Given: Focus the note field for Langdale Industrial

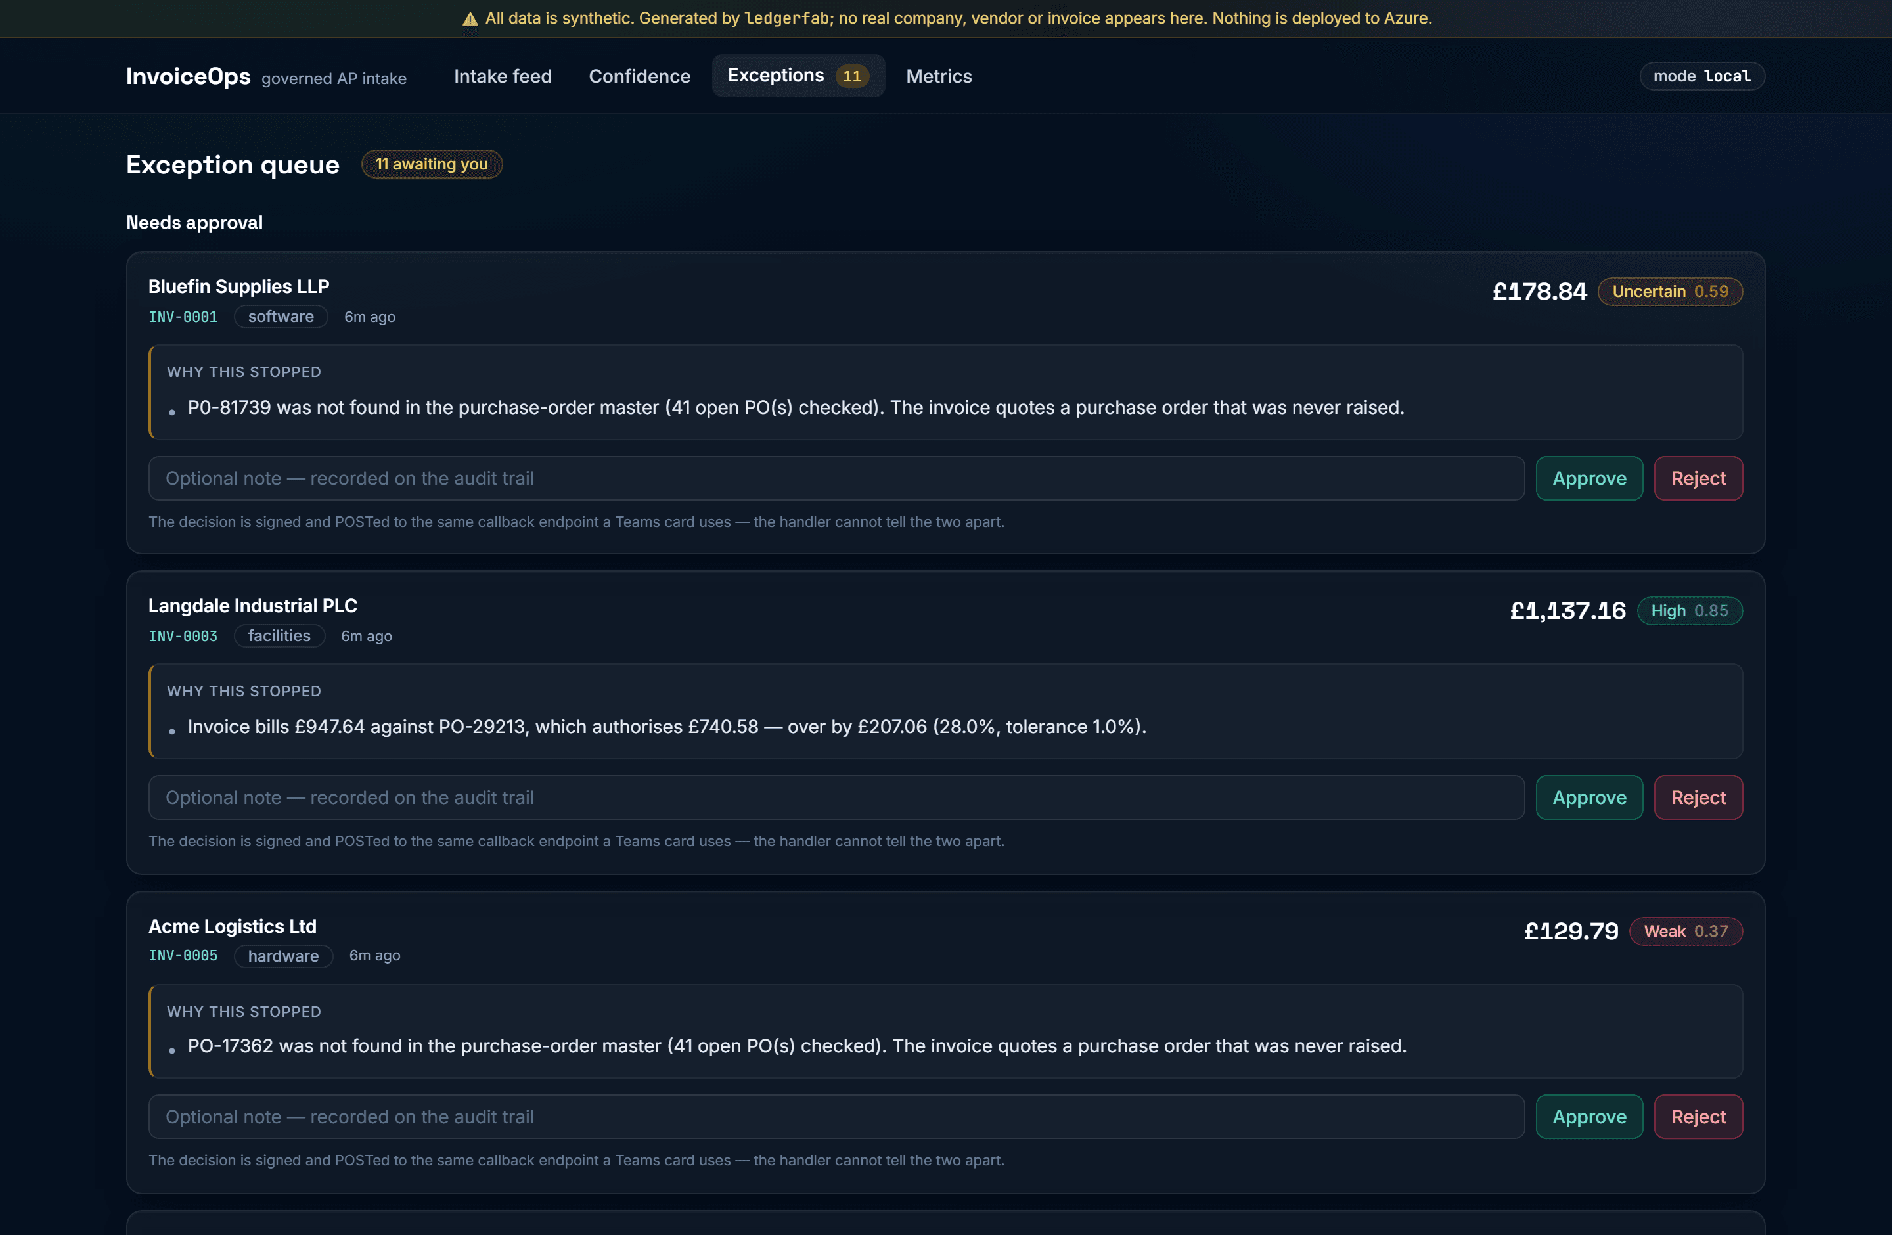Looking at the screenshot, I should (836, 798).
